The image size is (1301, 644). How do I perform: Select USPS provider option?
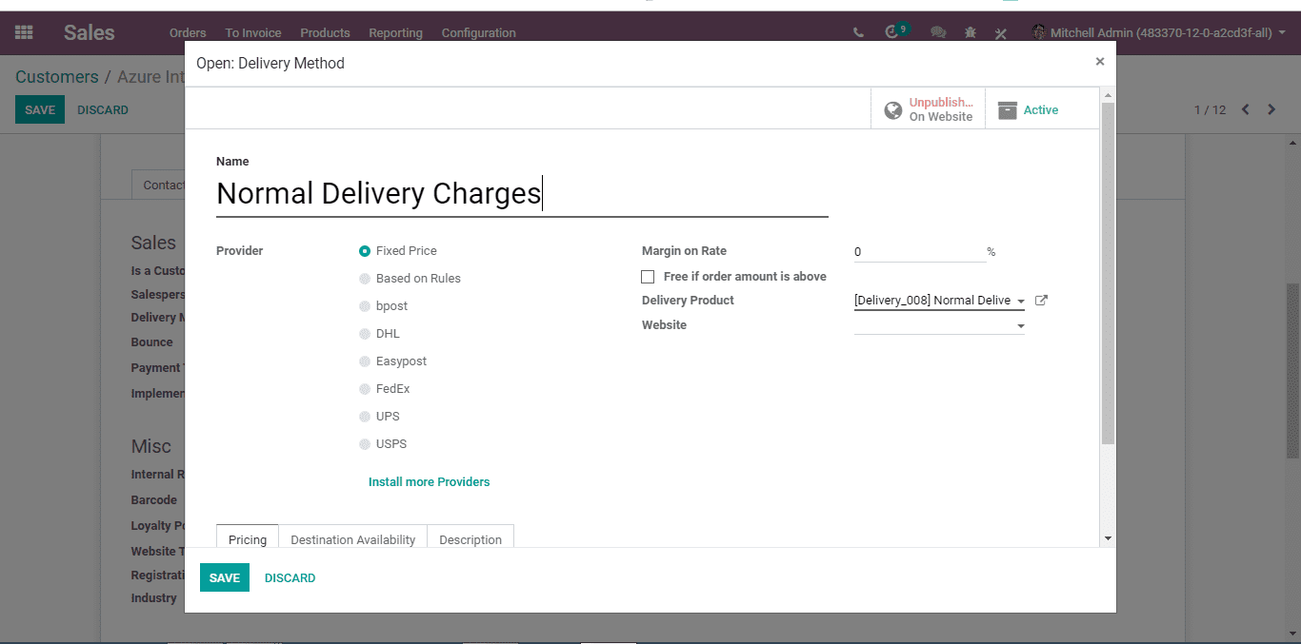365,444
